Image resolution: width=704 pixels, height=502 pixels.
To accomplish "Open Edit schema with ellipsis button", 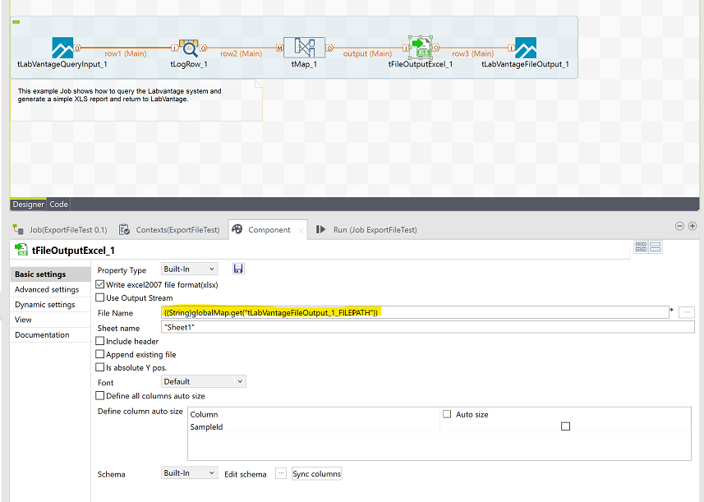I will click(x=281, y=473).
